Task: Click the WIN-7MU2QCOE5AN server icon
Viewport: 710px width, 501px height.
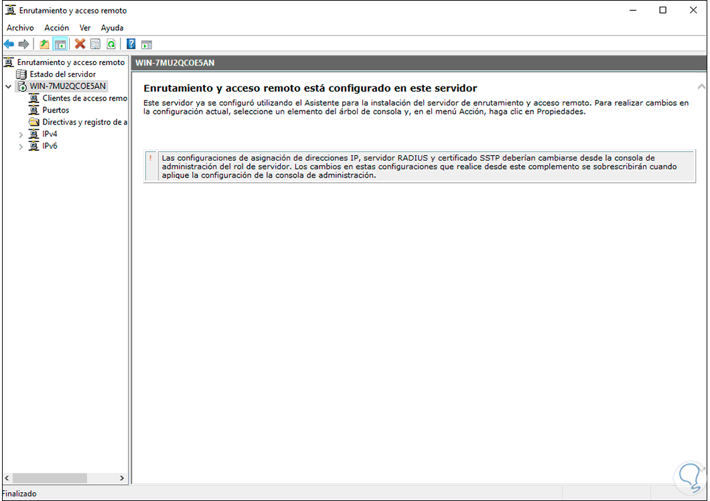Action: (x=21, y=86)
